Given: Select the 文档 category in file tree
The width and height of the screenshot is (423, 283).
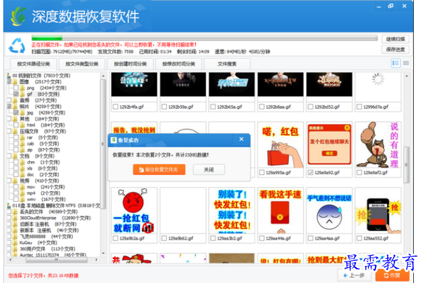Looking at the screenshot, I should point(24,156).
